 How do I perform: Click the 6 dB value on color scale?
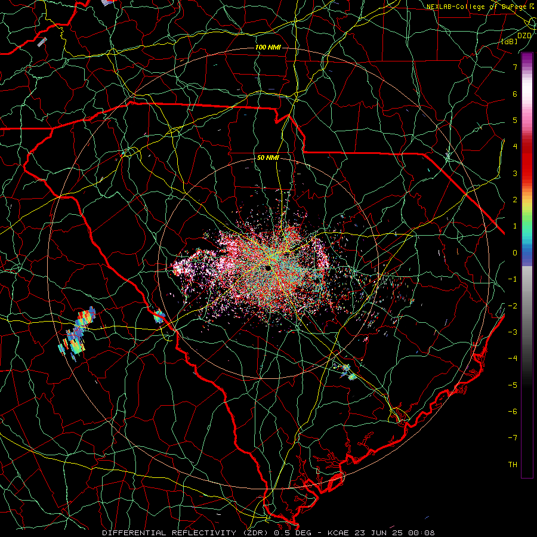pyautogui.click(x=515, y=94)
